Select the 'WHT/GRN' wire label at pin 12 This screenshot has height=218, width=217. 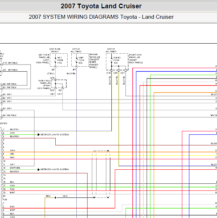pyautogui.click(x=15, y=168)
